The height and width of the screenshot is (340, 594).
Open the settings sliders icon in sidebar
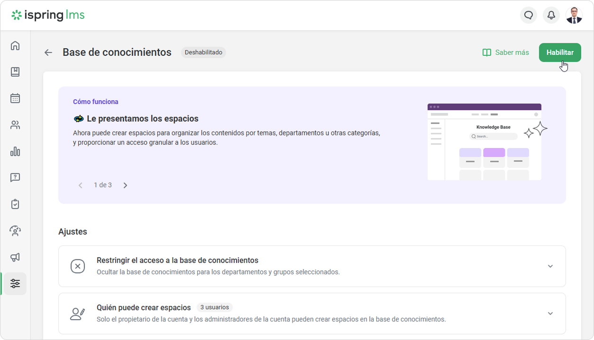pyautogui.click(x=15, y=284)
